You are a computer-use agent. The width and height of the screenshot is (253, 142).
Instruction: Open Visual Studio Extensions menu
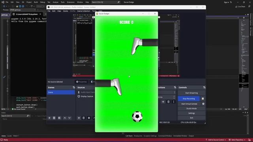[x=71, y=2]
